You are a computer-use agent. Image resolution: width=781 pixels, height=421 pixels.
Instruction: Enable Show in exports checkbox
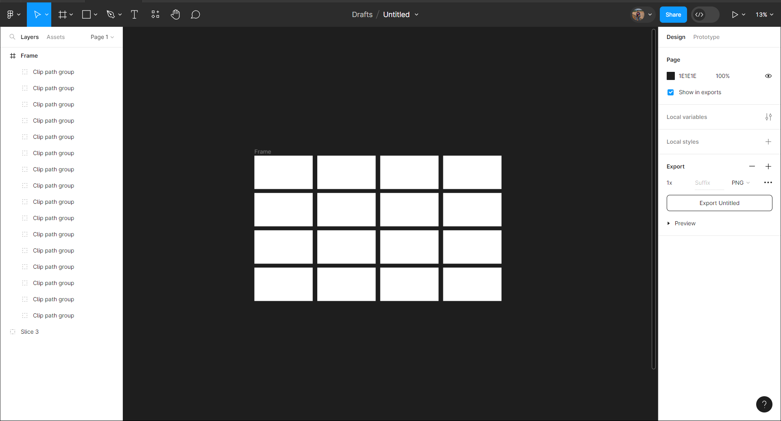coord(670,92)
